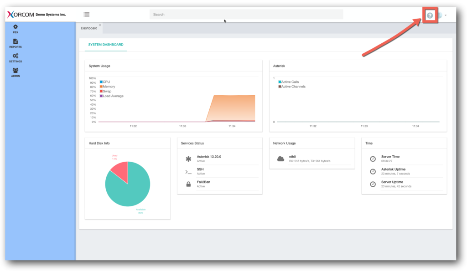
Task: Toggle the Load Average legend swatch
Action: pyautogui.click(x=101, y=96)
